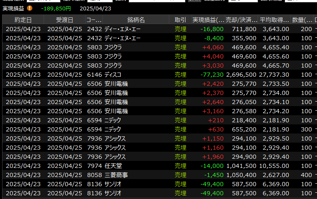
Task: Sort by the 約定日 column header
Action: tap(23, 20)
